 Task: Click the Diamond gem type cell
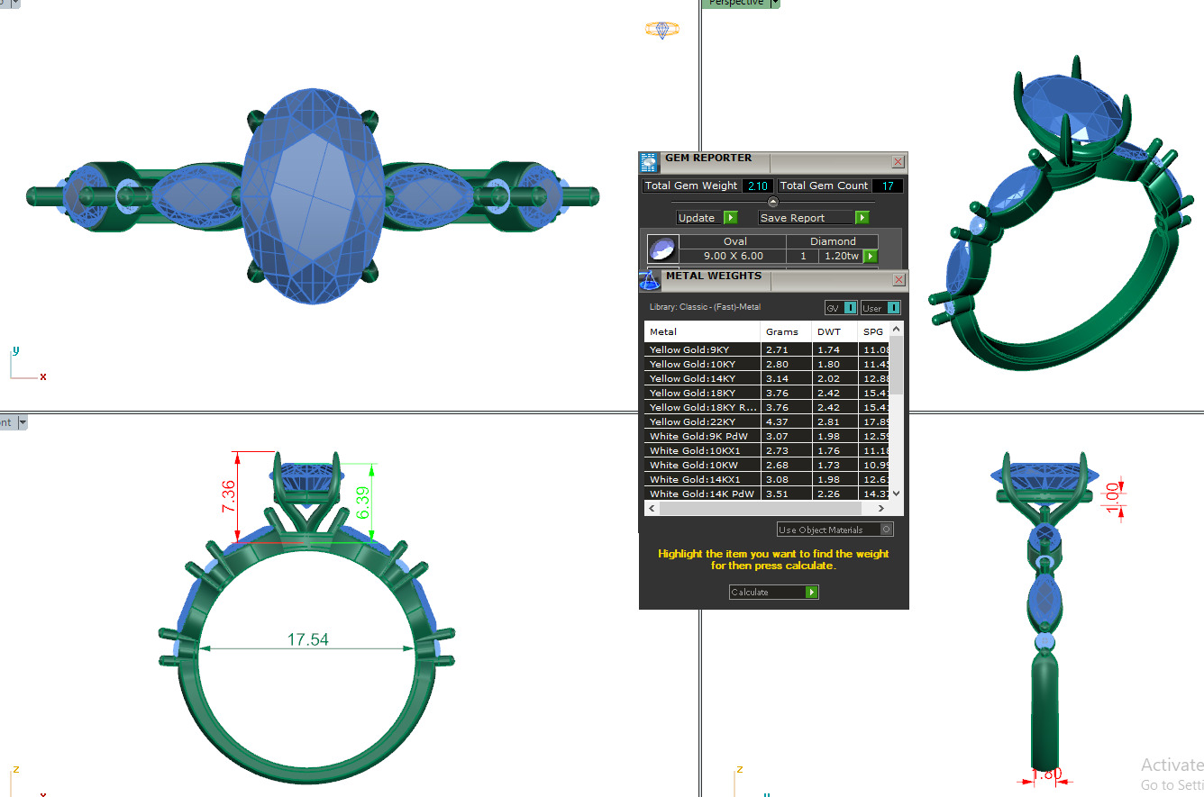click(x=833, y=241)
